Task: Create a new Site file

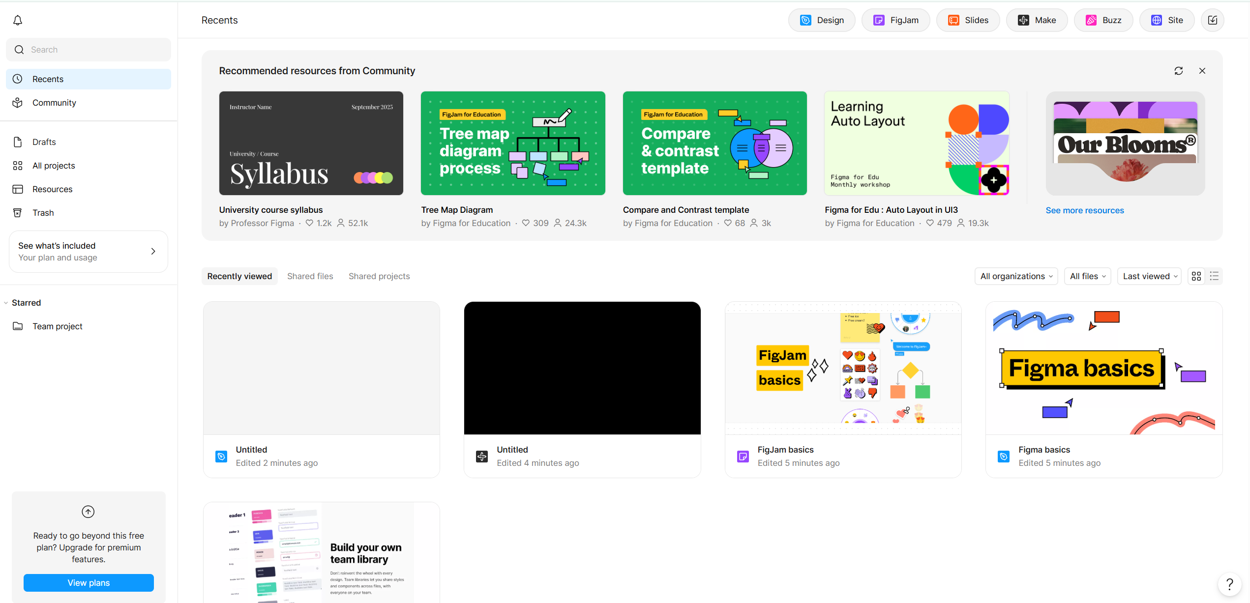Action: coord(1167,20)
